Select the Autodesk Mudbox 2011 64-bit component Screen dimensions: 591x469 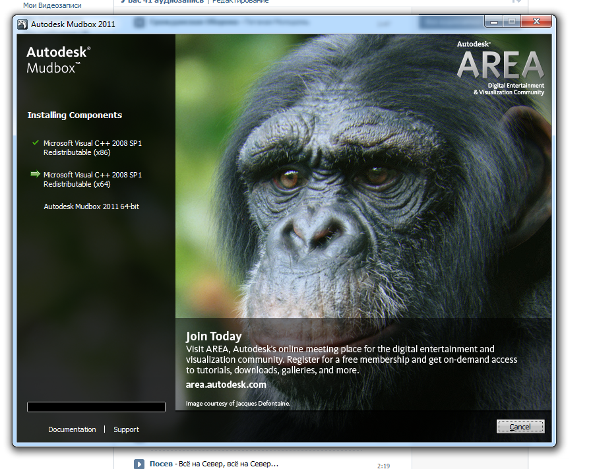(91, 206)
